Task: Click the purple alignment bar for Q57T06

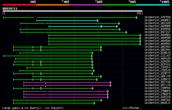Action: pos(67,82)
